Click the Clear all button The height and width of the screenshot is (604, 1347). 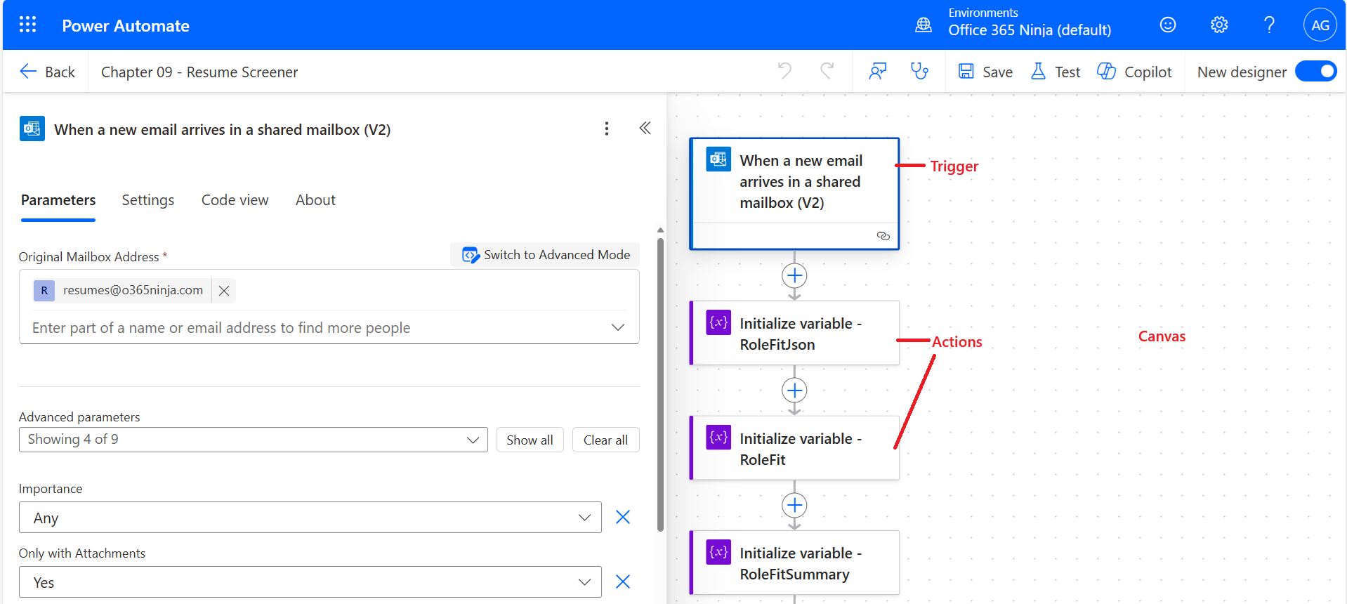tap(606, 440)
